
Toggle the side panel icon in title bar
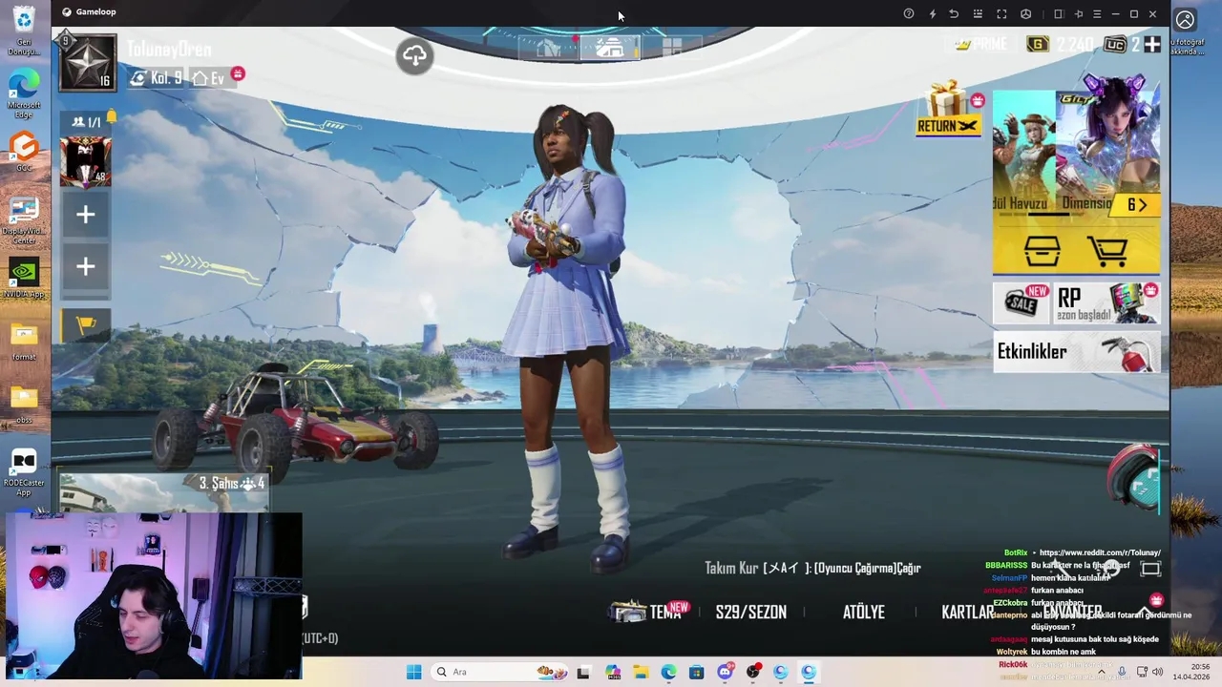click(x=1058, y=13)
